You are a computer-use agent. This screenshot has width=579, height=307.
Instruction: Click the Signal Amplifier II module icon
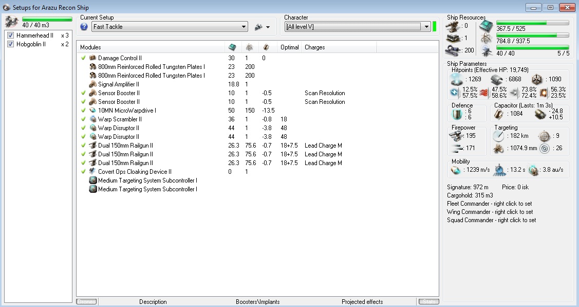(92, 84)
